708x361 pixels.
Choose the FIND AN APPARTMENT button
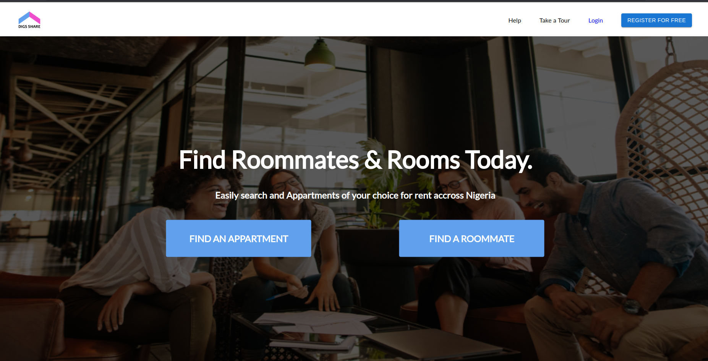click(238, 238)
